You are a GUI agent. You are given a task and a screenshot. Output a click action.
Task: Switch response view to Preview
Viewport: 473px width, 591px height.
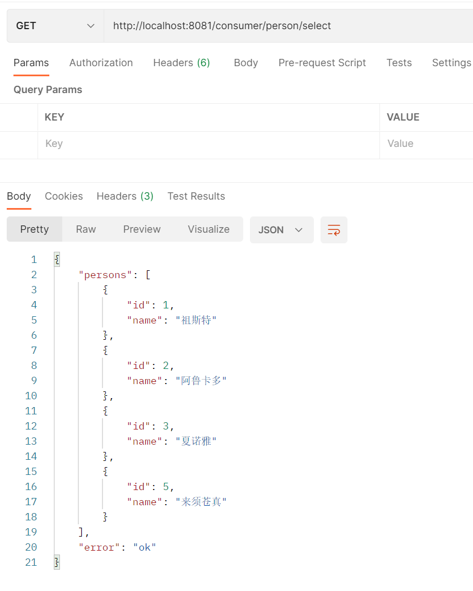(x=142, y=229)
